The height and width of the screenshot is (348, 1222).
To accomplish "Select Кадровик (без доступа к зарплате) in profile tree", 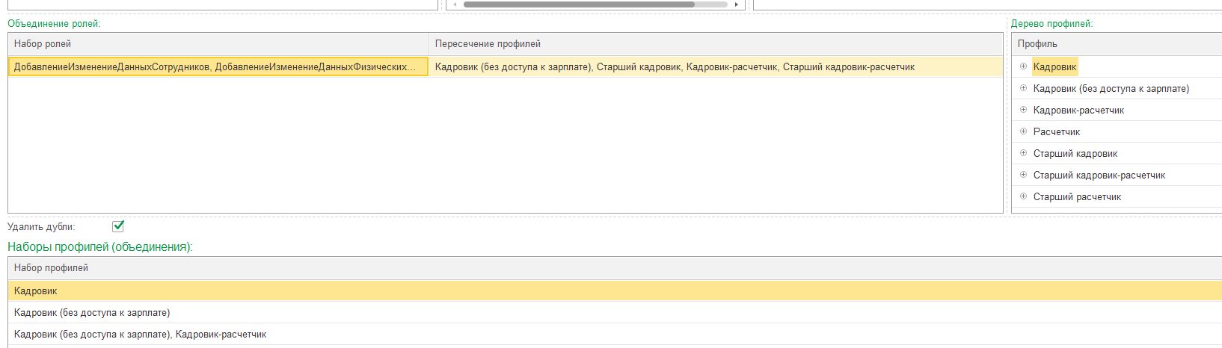I will click(1111, 88).
